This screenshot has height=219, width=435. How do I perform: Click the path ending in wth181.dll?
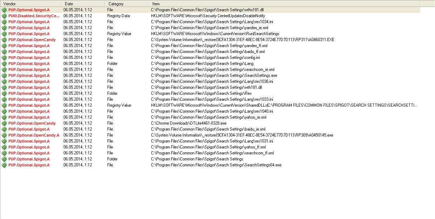(x=206, y=87)
